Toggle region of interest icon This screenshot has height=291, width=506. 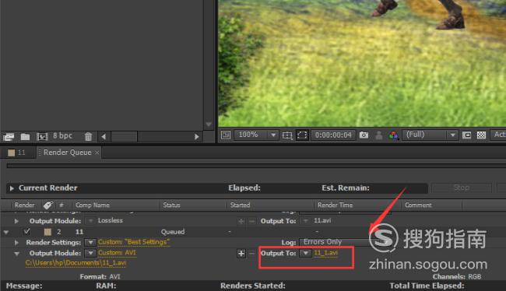466,135
